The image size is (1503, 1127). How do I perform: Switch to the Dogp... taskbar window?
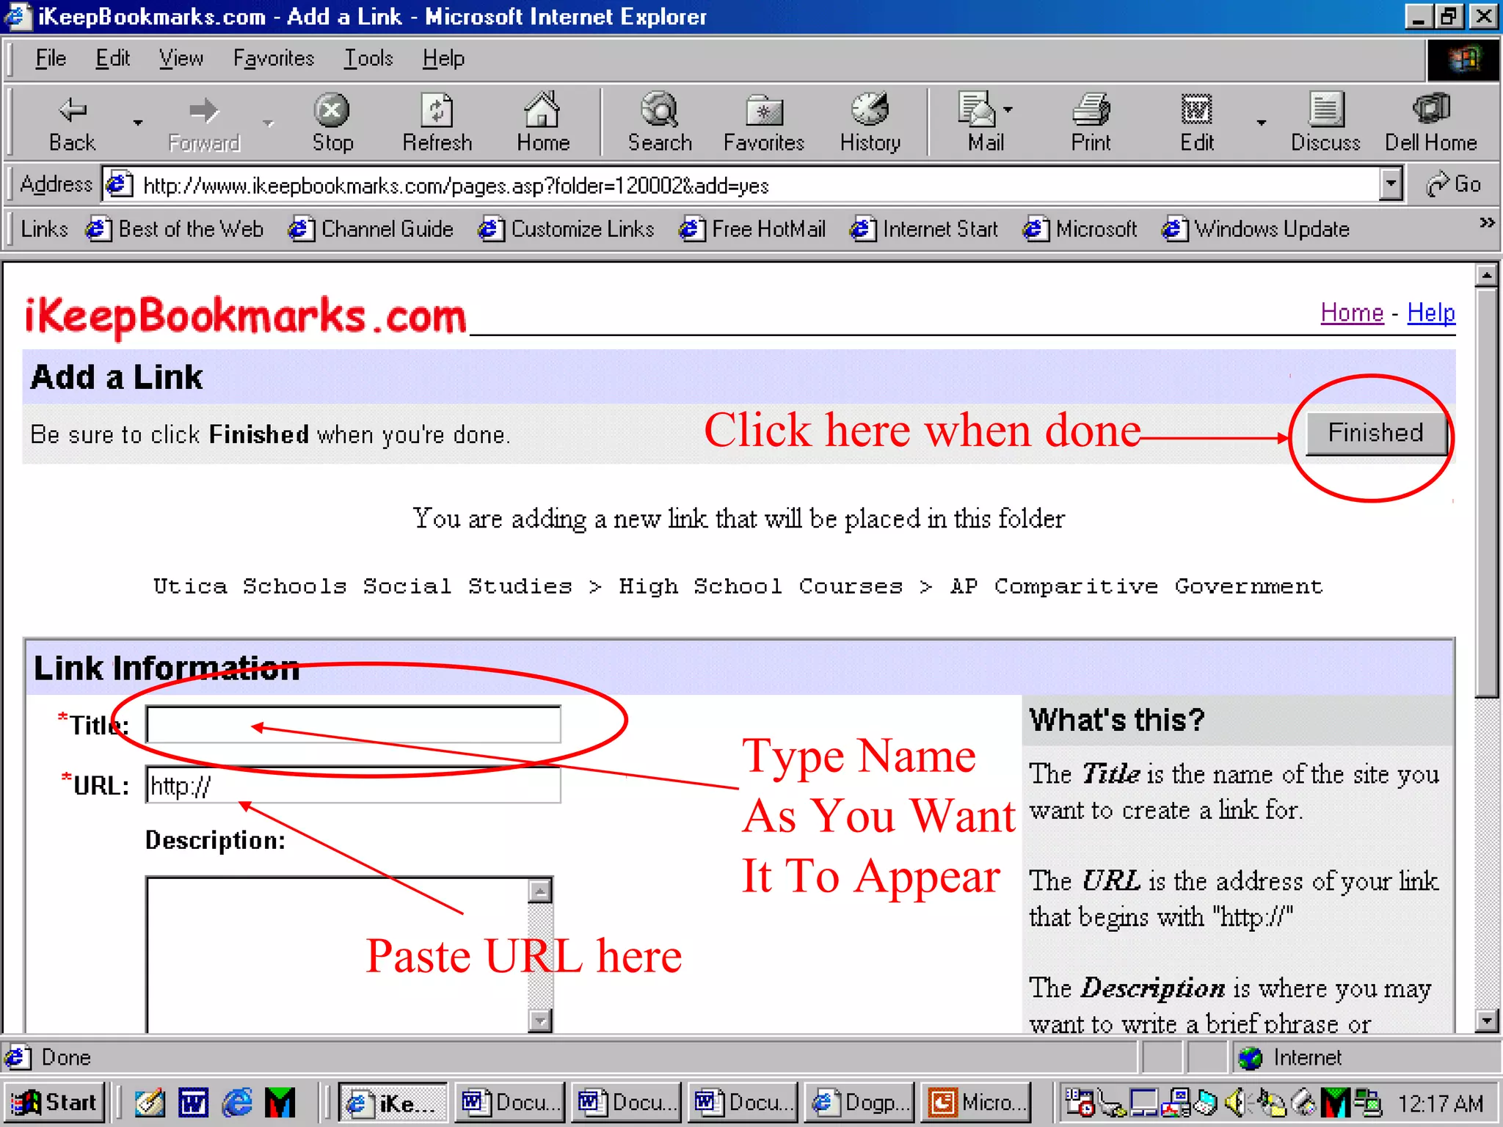pyautogui.click(x=859, y=1102)
